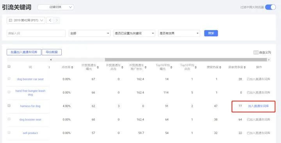Open the dog booster car seat keyword
The height and width of the screenshot is (143, 281).
[x=30, y=79]
